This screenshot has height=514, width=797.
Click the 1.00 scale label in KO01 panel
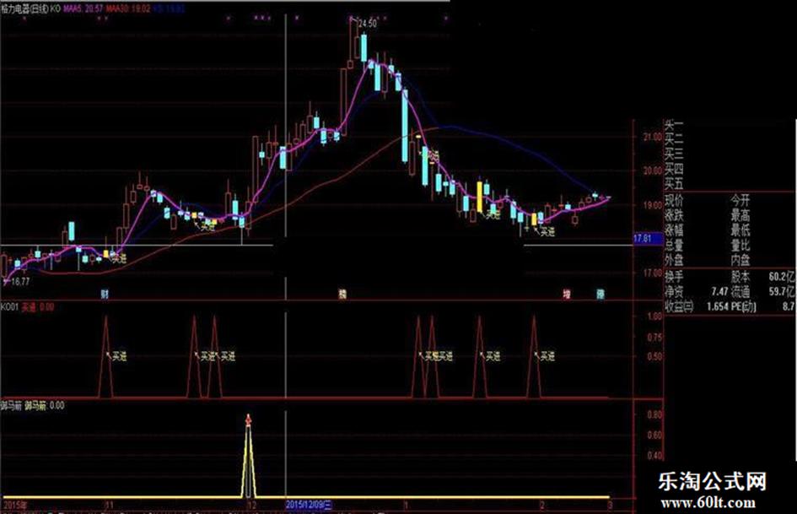pos(654,316)
